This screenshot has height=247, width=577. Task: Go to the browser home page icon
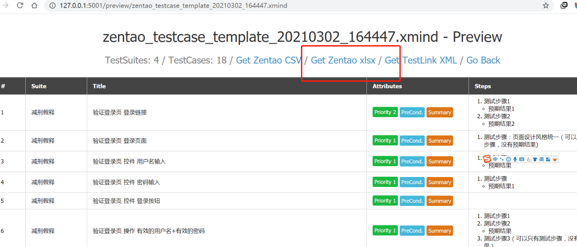(x=34, y=6)
